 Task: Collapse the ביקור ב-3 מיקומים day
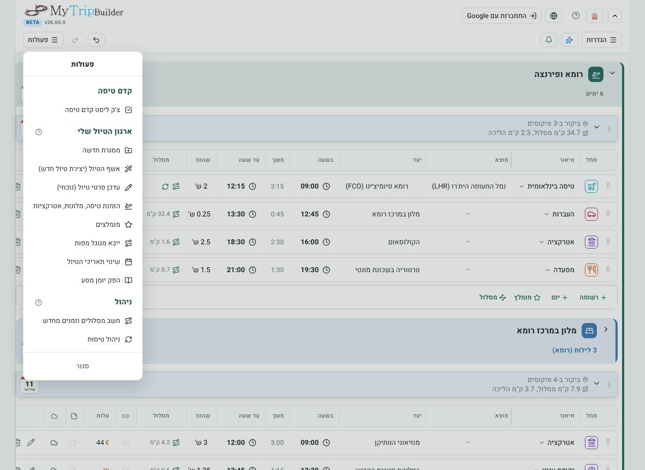(x=596, y=127)
